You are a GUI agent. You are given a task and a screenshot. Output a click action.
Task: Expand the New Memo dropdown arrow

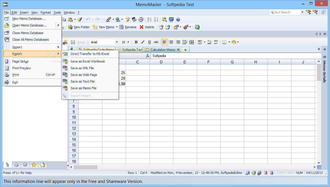(x=117, y=27)
